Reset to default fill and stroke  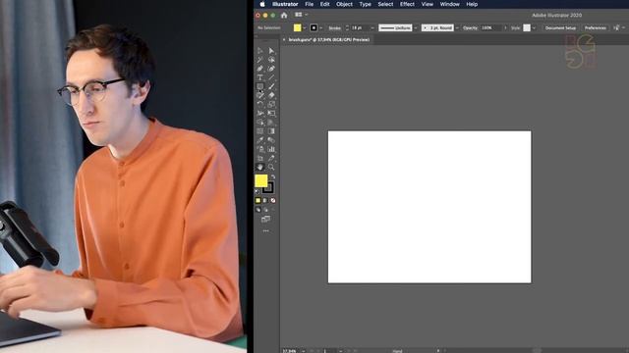tap(257, 192)
